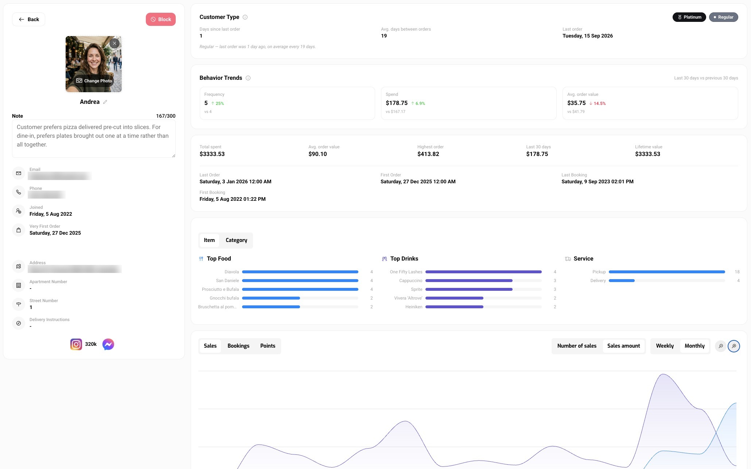Viewport: 751px width, 469px height.
Task: Click the Pickup service bar
Action: click(667, 272)
